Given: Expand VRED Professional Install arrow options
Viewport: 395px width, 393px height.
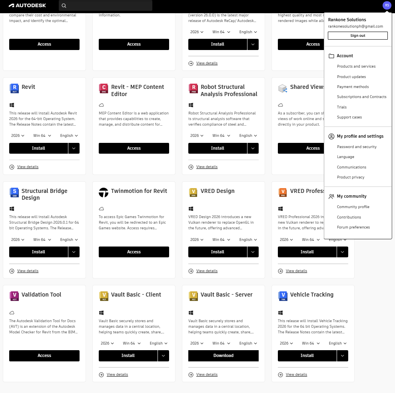Looking at the screenshot, I should click(x=342, y=252).
